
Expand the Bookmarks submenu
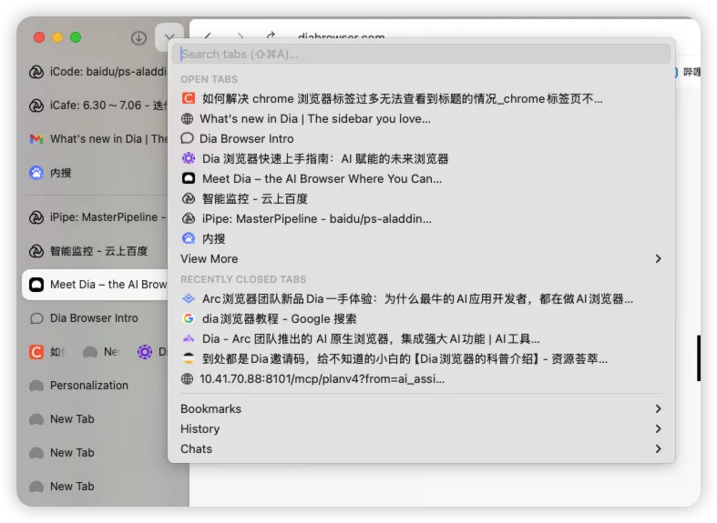421,409
